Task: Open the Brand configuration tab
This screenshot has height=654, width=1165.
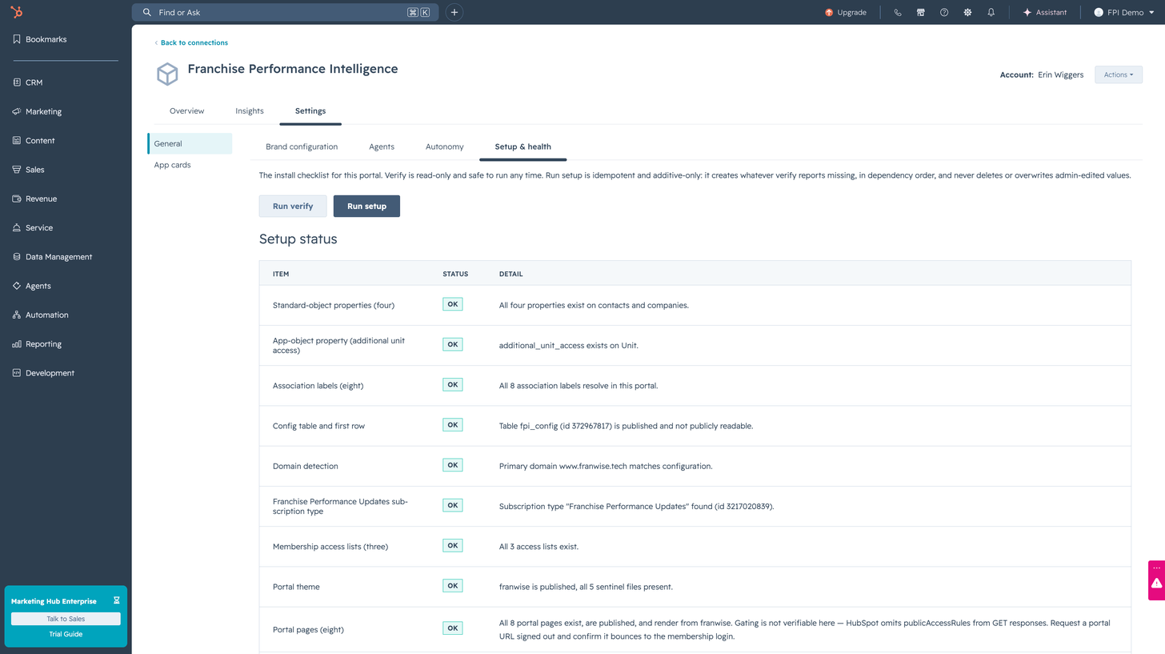Action: click(x=302, y=146)
